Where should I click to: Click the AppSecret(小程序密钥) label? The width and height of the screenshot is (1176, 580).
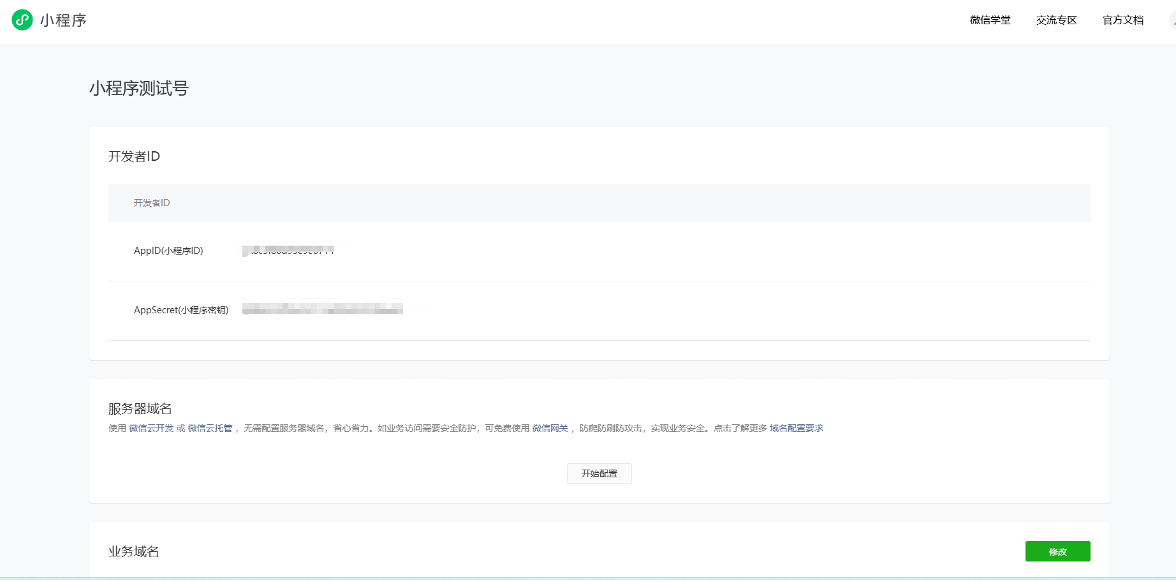click(181, 310)
